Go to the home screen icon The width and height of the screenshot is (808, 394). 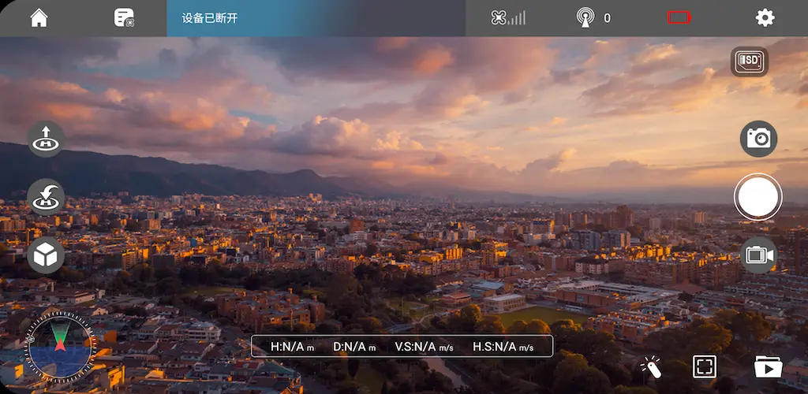coord(39,18)
